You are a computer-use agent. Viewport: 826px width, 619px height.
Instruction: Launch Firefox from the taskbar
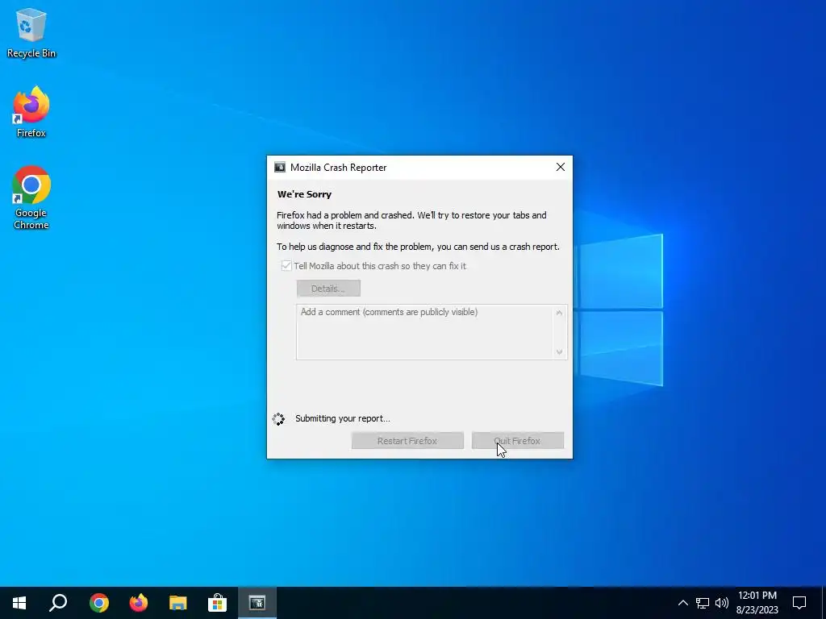pos(139,603)
